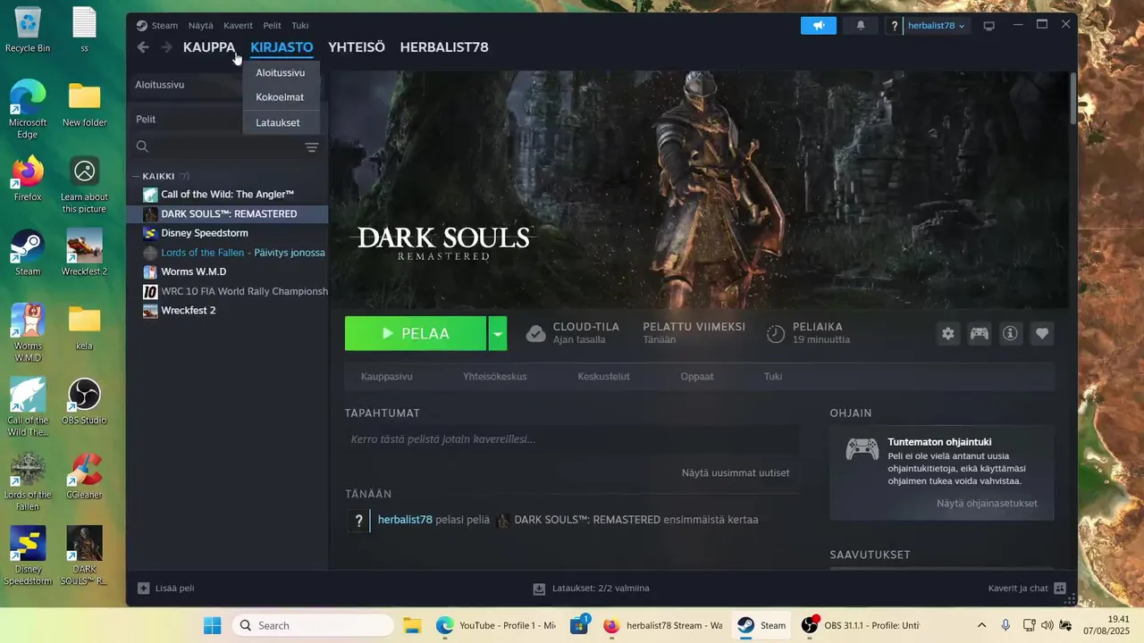The height and width of the screenshot is (643, 1144).
Task: Open Wreckfest 2 desktop shortcut
Action: 84,252
